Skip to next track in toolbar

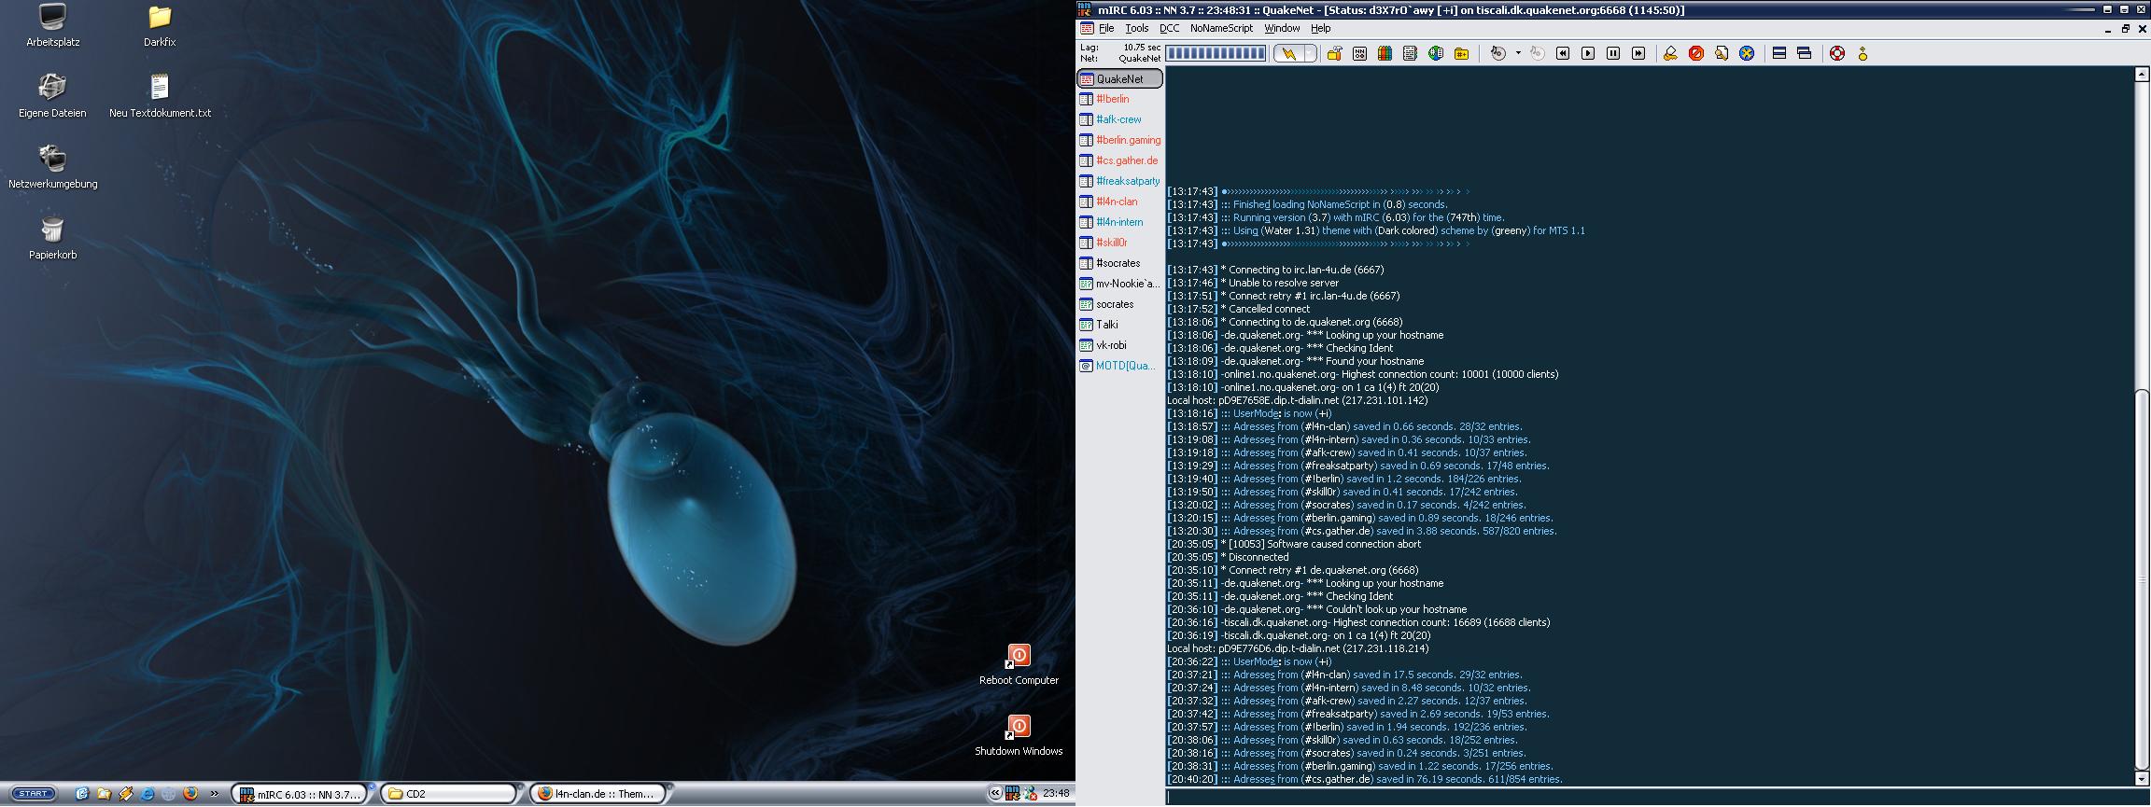[1638, 54]
